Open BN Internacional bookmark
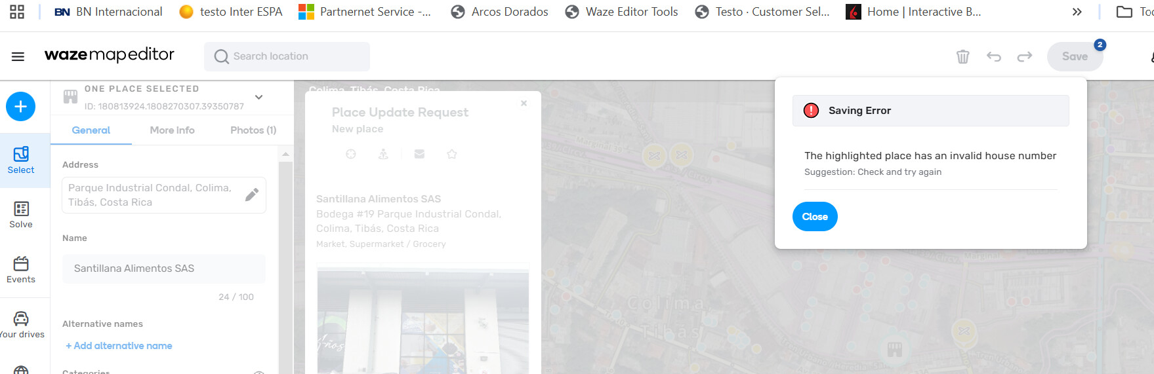 click(x=109, y=12)
